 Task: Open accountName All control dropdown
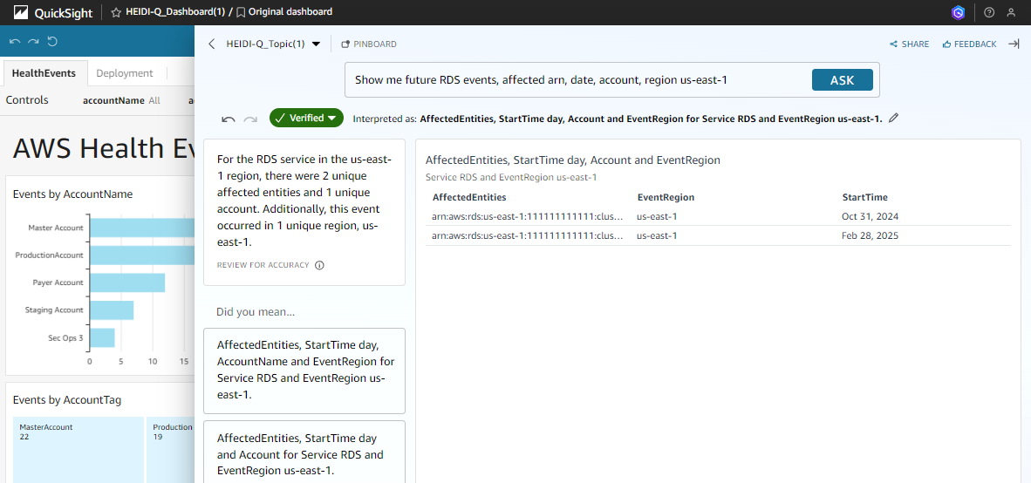point(121,100)
